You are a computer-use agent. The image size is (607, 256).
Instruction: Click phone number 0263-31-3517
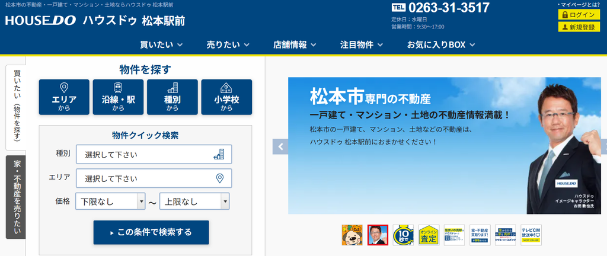449,8
